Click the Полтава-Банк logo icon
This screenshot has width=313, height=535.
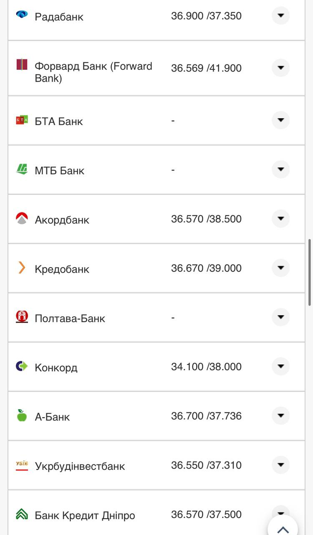22,317
